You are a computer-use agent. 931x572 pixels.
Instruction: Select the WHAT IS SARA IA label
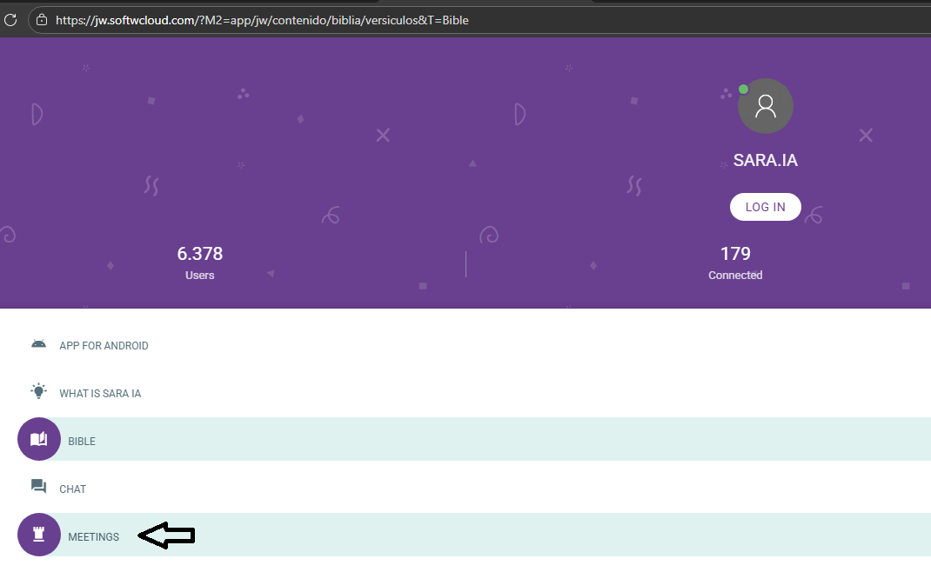click(x=100, y=394)
